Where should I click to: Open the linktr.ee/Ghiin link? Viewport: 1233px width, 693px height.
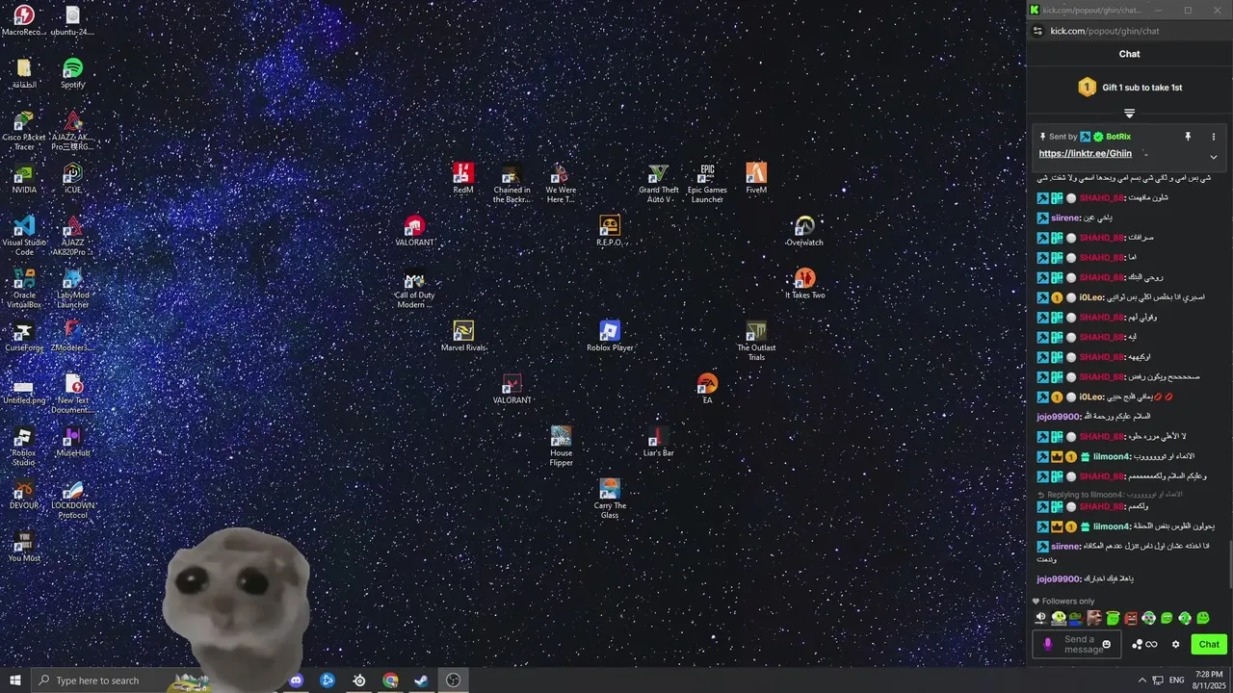coord(1086,154)
